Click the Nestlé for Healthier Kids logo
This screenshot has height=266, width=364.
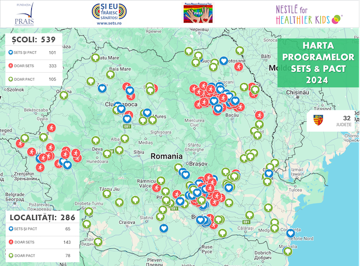pos(309,15)
